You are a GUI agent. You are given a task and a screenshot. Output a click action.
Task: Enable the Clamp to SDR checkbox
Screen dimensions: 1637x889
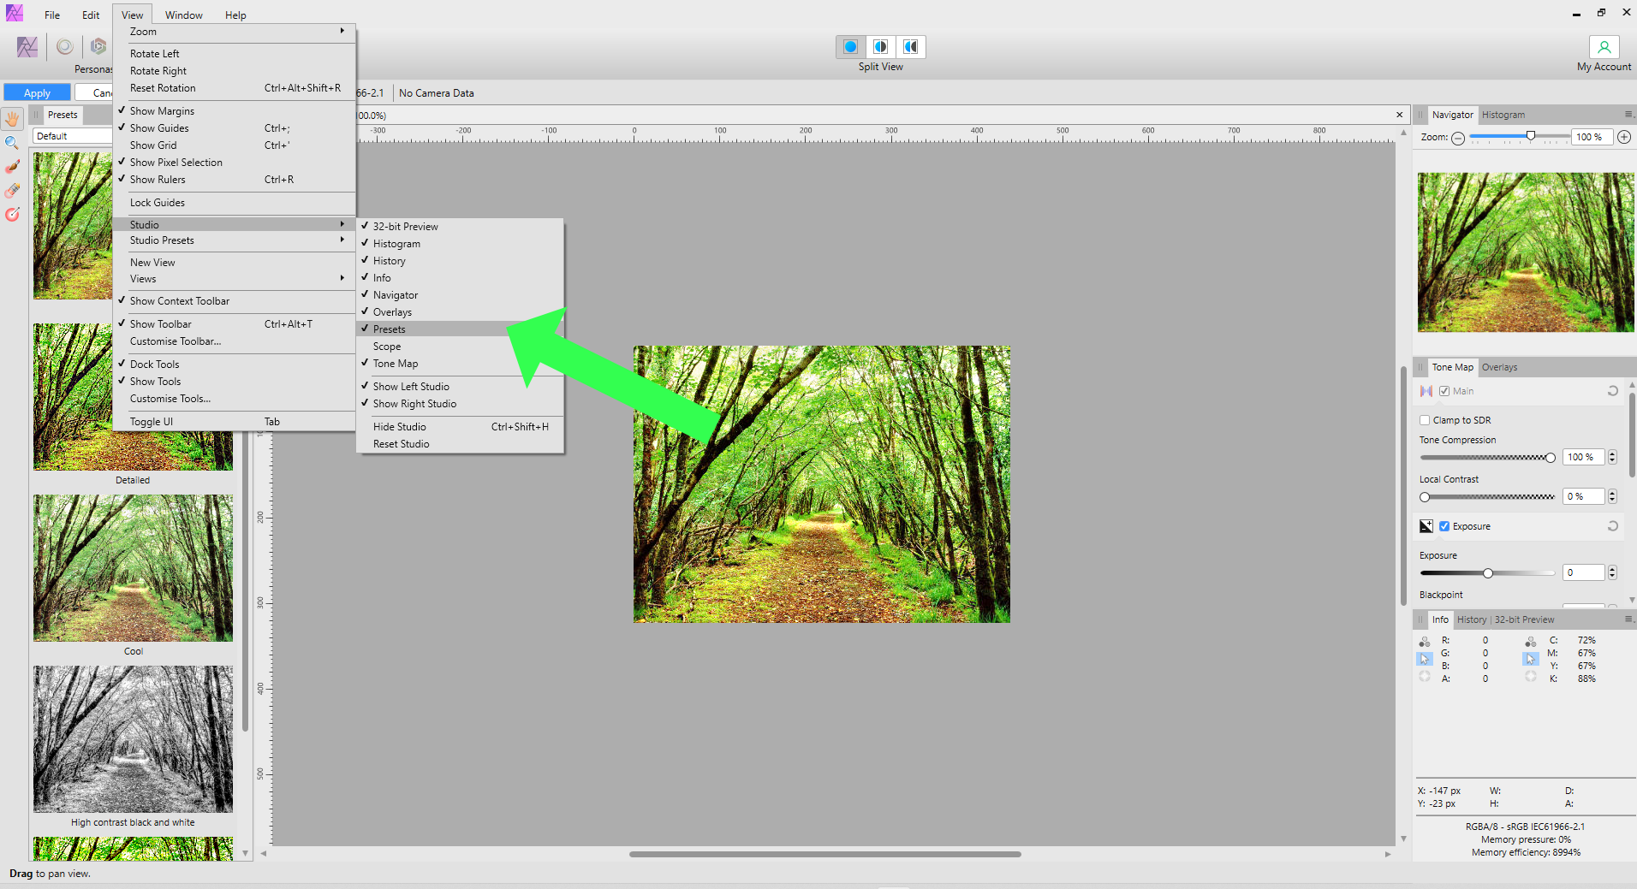pyautogui.click(x=1425, y=420)
